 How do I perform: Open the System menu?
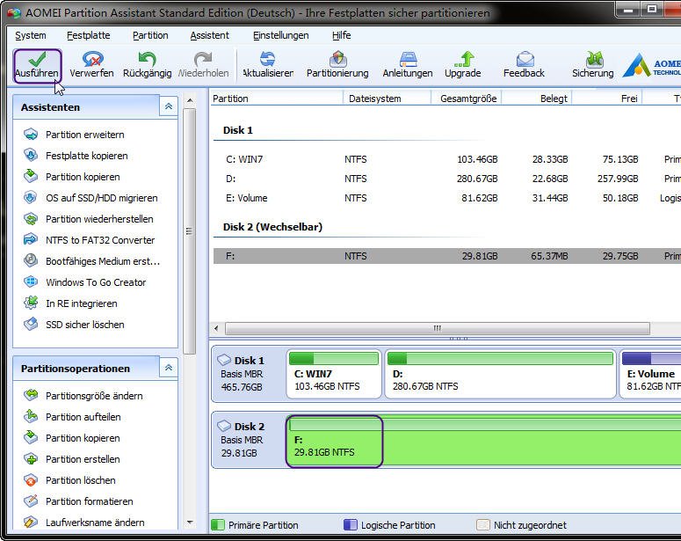(31, 35)
